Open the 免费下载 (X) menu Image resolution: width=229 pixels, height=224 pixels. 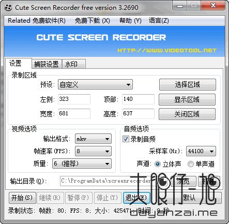93,21
